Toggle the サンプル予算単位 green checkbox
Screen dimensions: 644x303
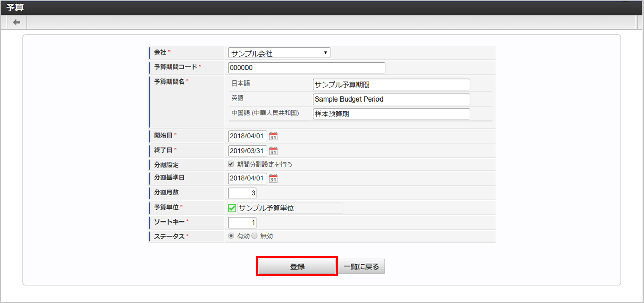(232, 208)
